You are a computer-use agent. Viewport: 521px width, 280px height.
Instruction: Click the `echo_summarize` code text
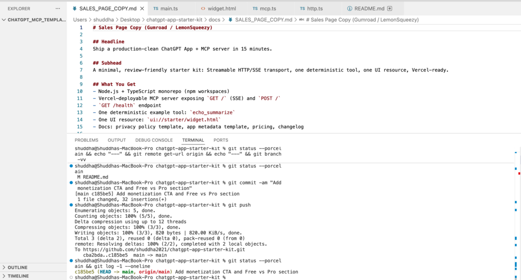point(213,112)
